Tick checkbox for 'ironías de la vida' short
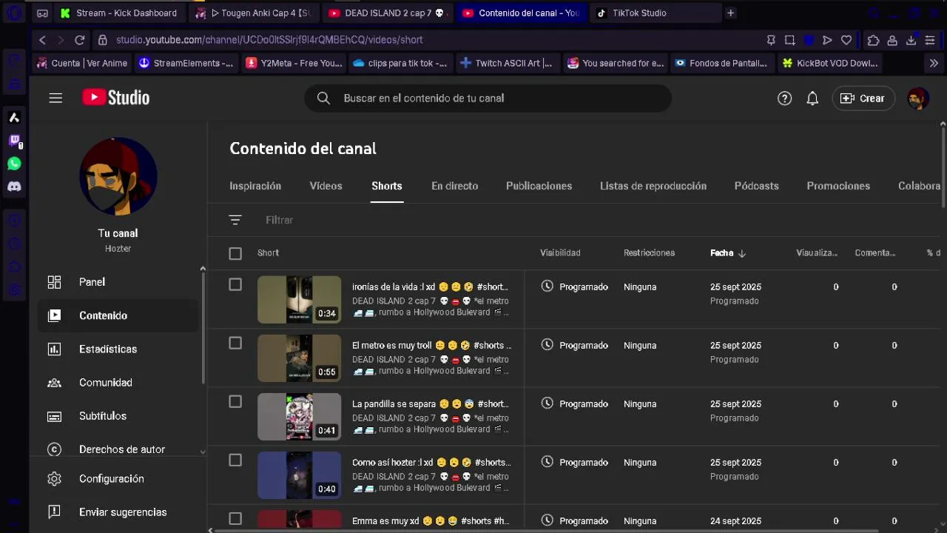The image size is (947, 533). coord(235,284)
